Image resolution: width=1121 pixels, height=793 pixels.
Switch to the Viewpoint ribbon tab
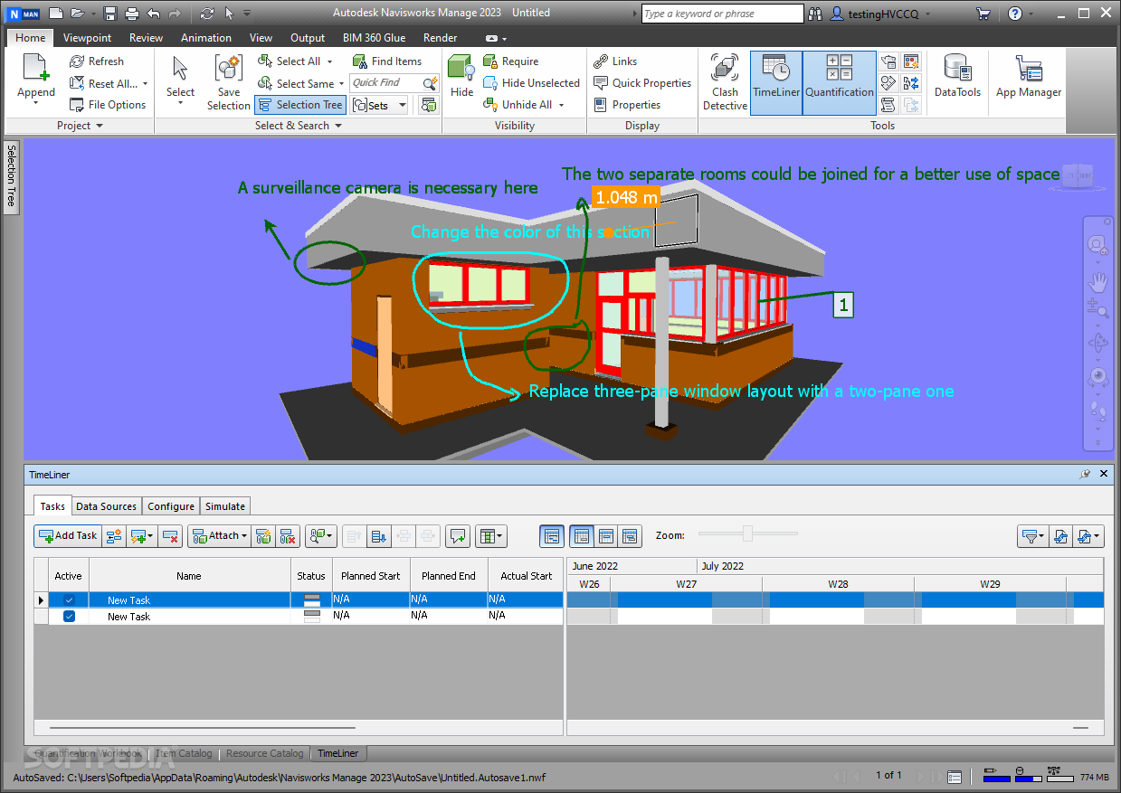pos(88,38)
